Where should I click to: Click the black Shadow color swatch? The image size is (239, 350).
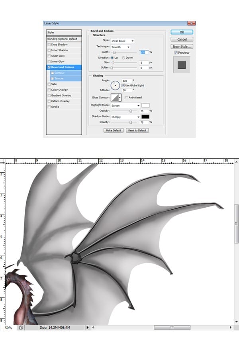coord(145,116)
